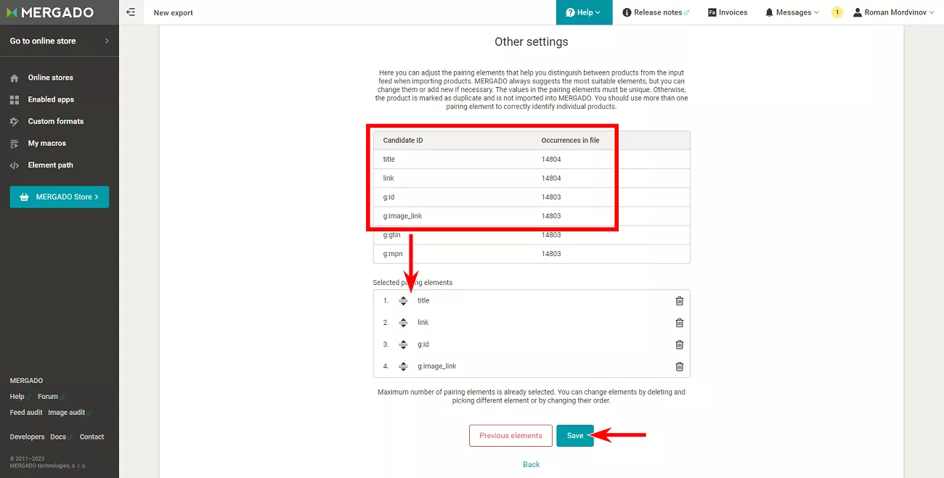The image size is (944, 478).
Task: Delete the link pairing element
Action: (x=680, y=323)
